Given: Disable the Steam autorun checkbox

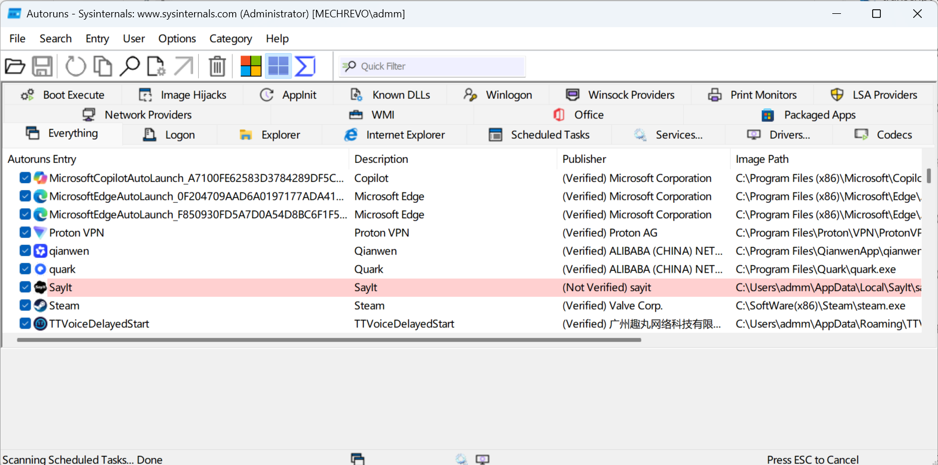Looking at the screenshot, I should click(x=25, y=306).
